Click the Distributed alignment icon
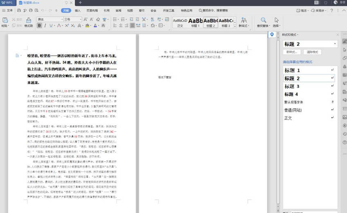The height and width of the screenshot is (213, 347). pos(138,26)
